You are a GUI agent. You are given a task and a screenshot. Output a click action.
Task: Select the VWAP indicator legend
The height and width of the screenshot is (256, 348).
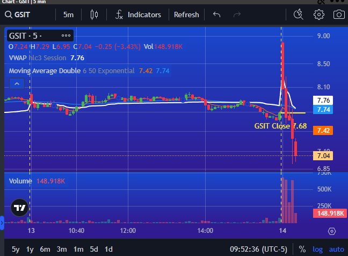pyautogui.click(x=46, y=58)
